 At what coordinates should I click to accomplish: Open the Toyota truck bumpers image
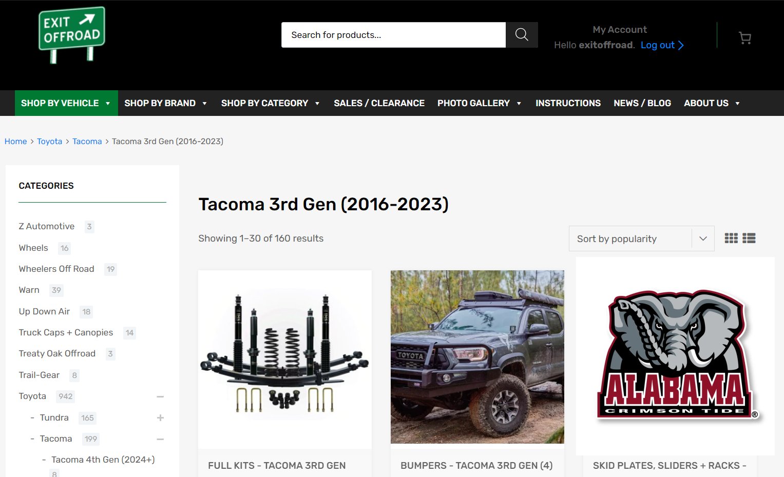tap(477, 357)
